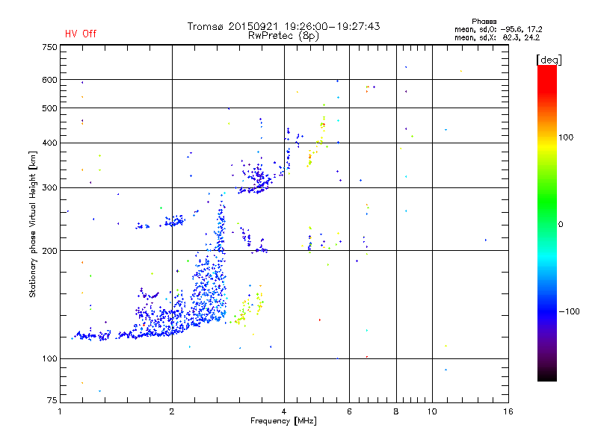Click the '500' height axis label

tap(49, 108)
